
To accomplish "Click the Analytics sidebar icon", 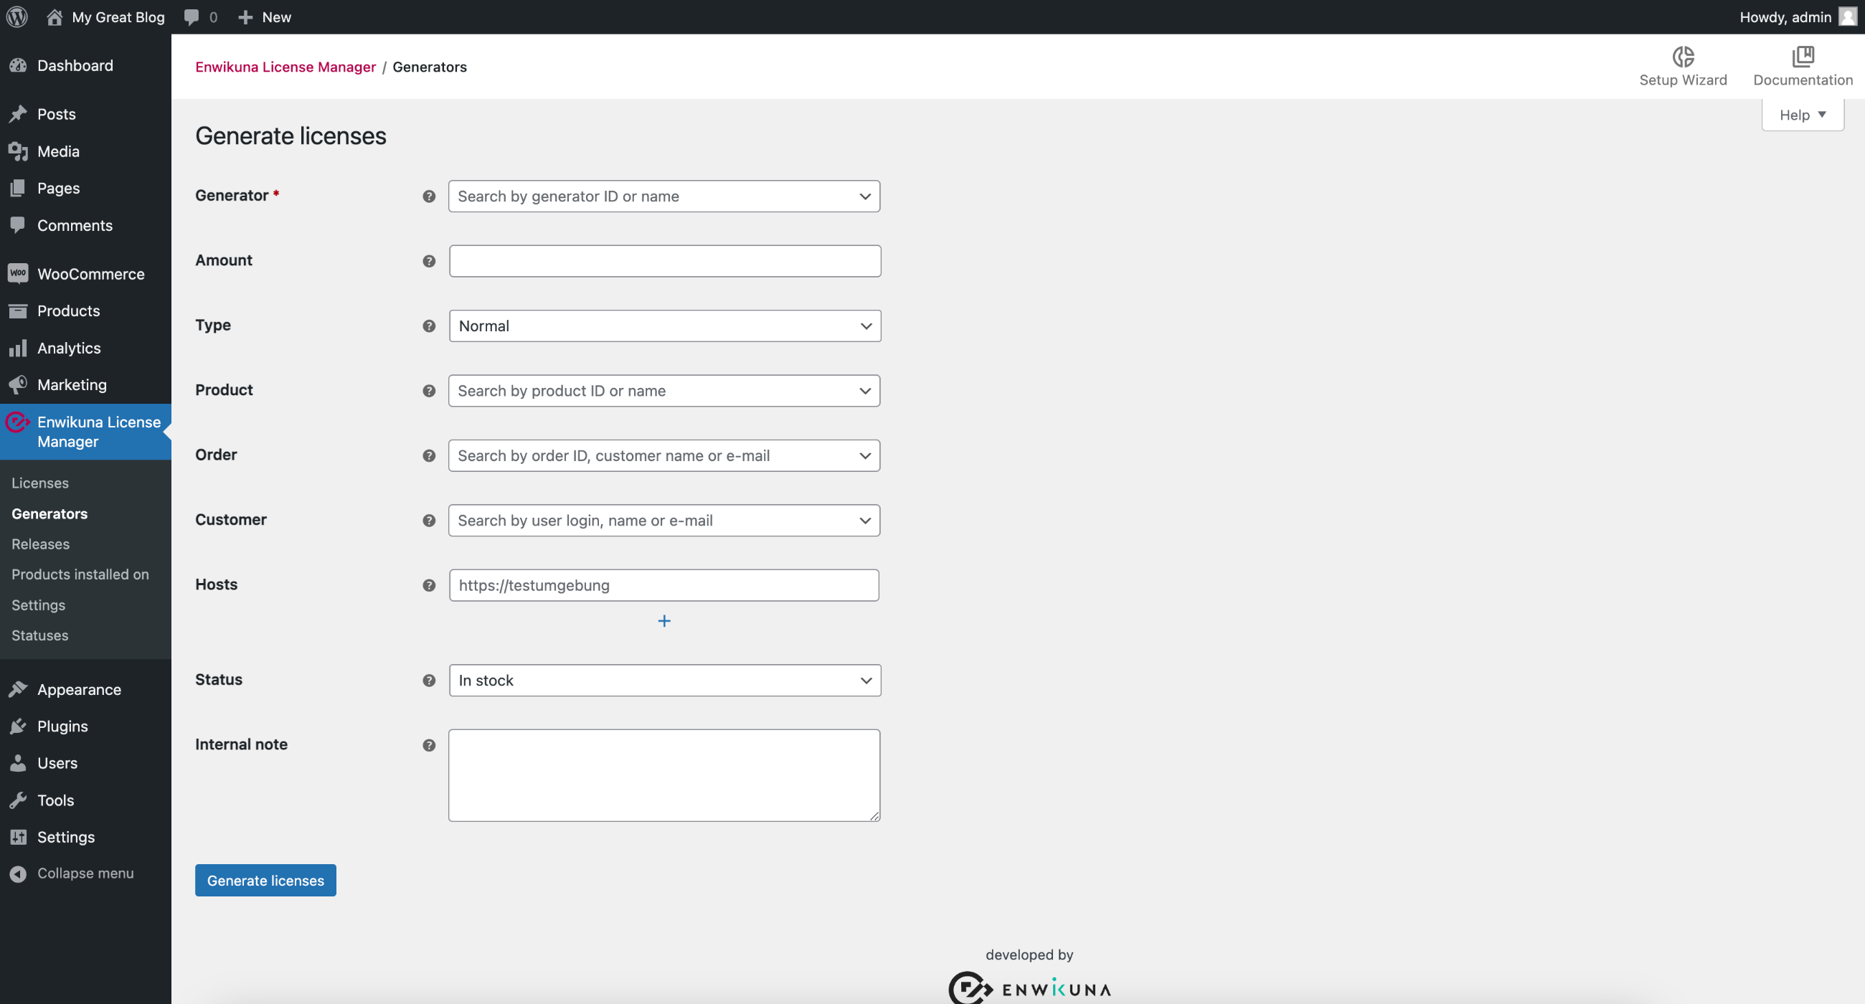I will [x=17, y=347].
